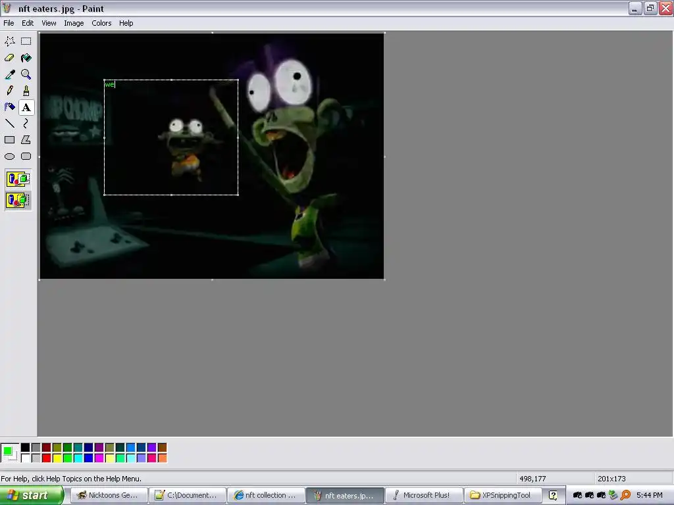
Task: Click the nft eaters.jpg Paint taskbar button
Action: (x=345, y=495)
